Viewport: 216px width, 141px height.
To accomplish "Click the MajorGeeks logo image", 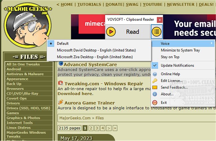I will 28,26.
